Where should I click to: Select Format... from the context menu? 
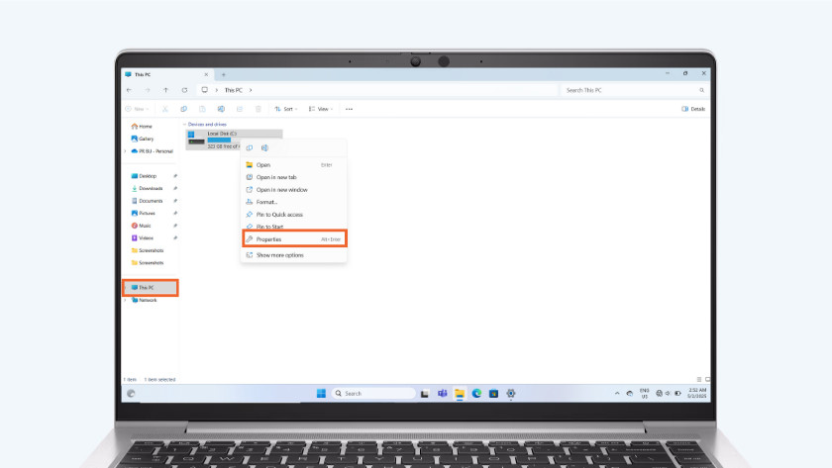click(x=266, y=202)
